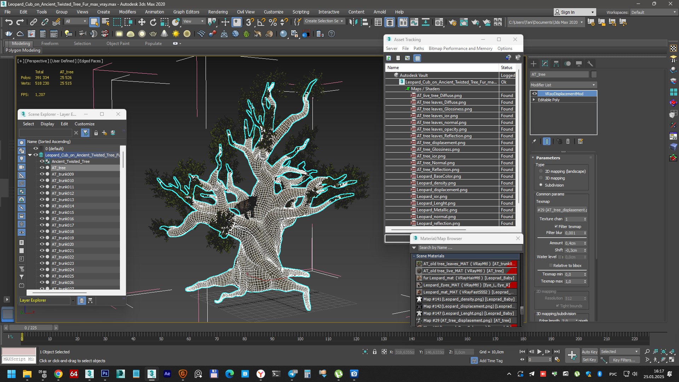
Task: Click the Redo arrow icon
Action: click(x=20, y=22)
